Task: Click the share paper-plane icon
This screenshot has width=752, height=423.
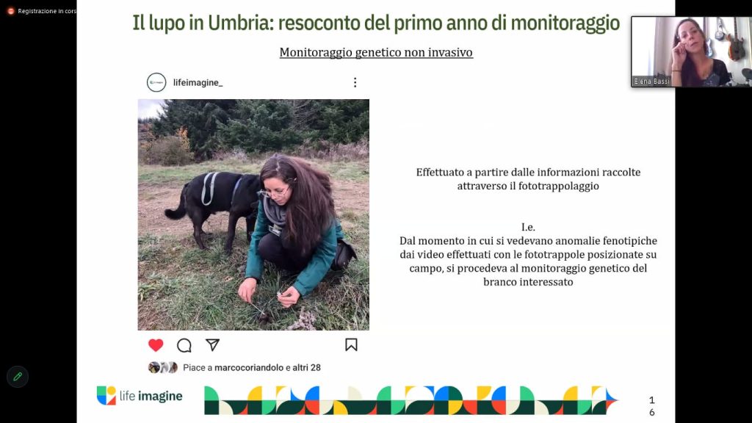Action: coord(212,345)
